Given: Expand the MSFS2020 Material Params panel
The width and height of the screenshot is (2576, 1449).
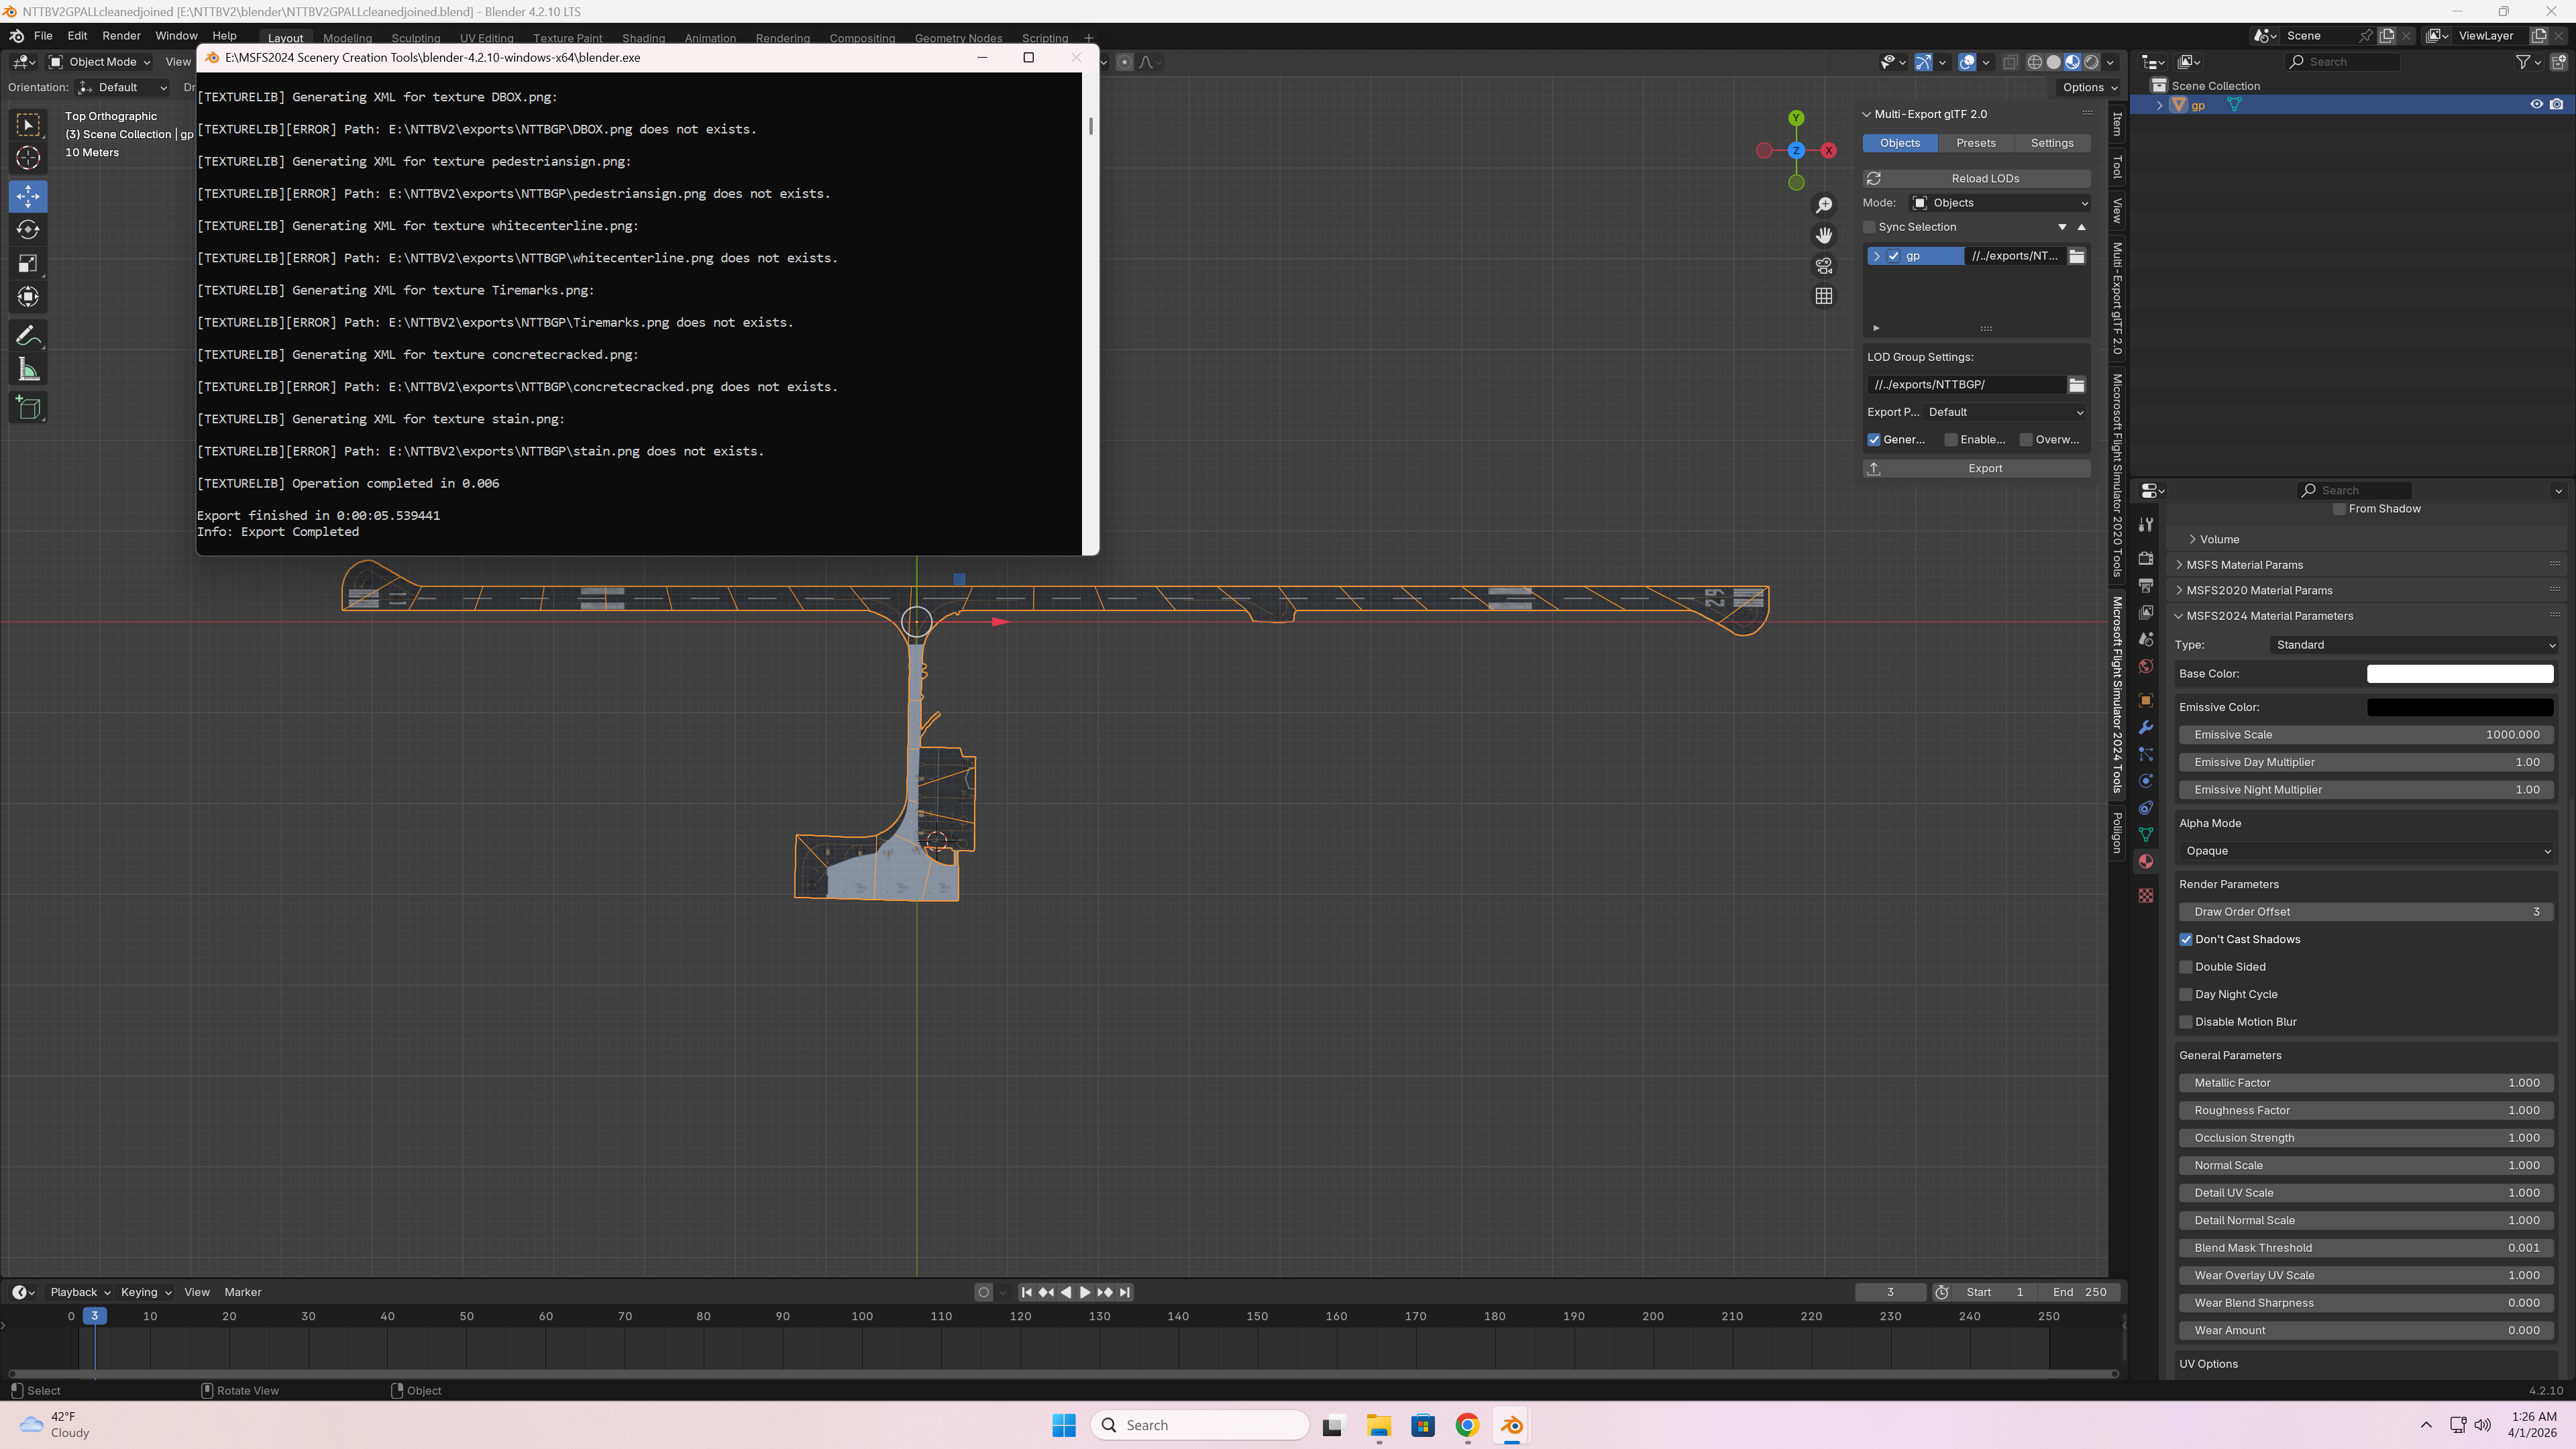Looking at the screenshot, I should pos(2258,590).
